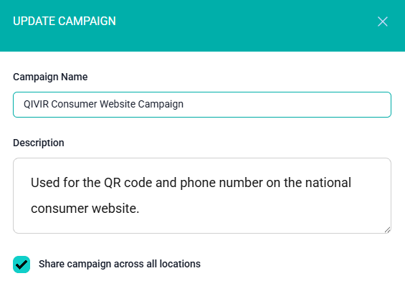Click the Description box resize handle
This screenshot has width=405, height=286.
coord(387,229)
